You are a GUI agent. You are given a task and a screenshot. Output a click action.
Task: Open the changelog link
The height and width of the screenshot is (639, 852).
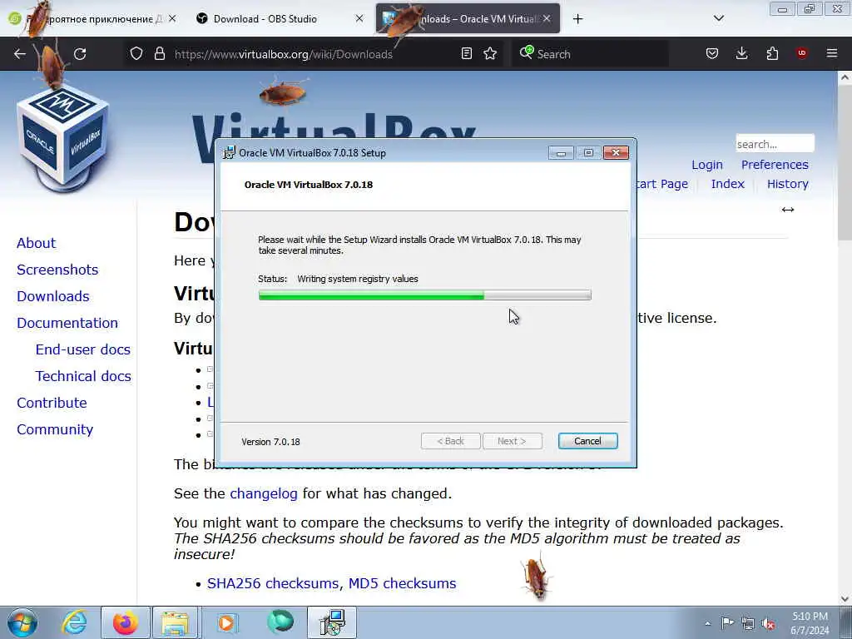[x=264, y=493]
